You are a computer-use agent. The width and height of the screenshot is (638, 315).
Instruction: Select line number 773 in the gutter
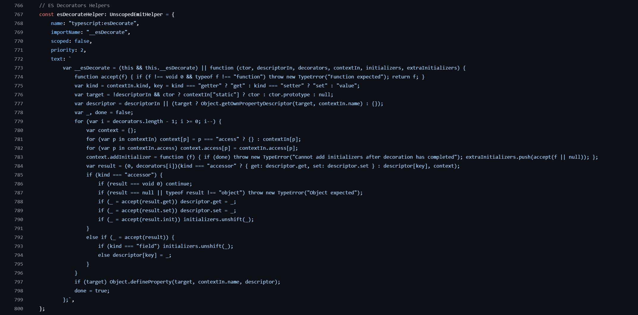(x=18, y=68)
